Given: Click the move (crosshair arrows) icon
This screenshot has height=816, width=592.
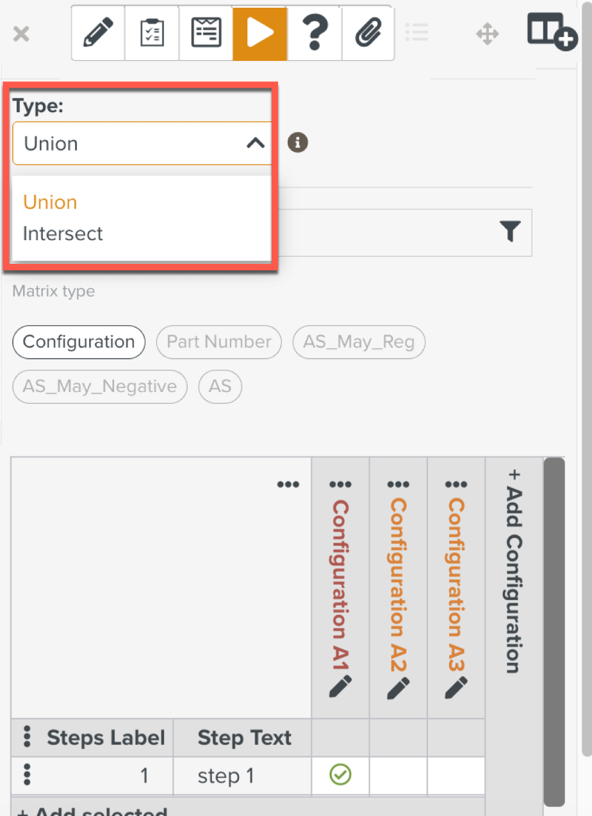Looking at the screenshot, I should pyautogui.click(x=487, y=33).
